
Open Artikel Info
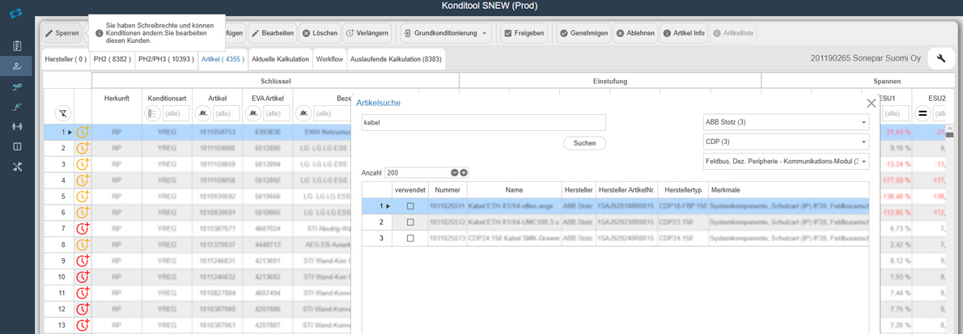[x=684, y=32]
